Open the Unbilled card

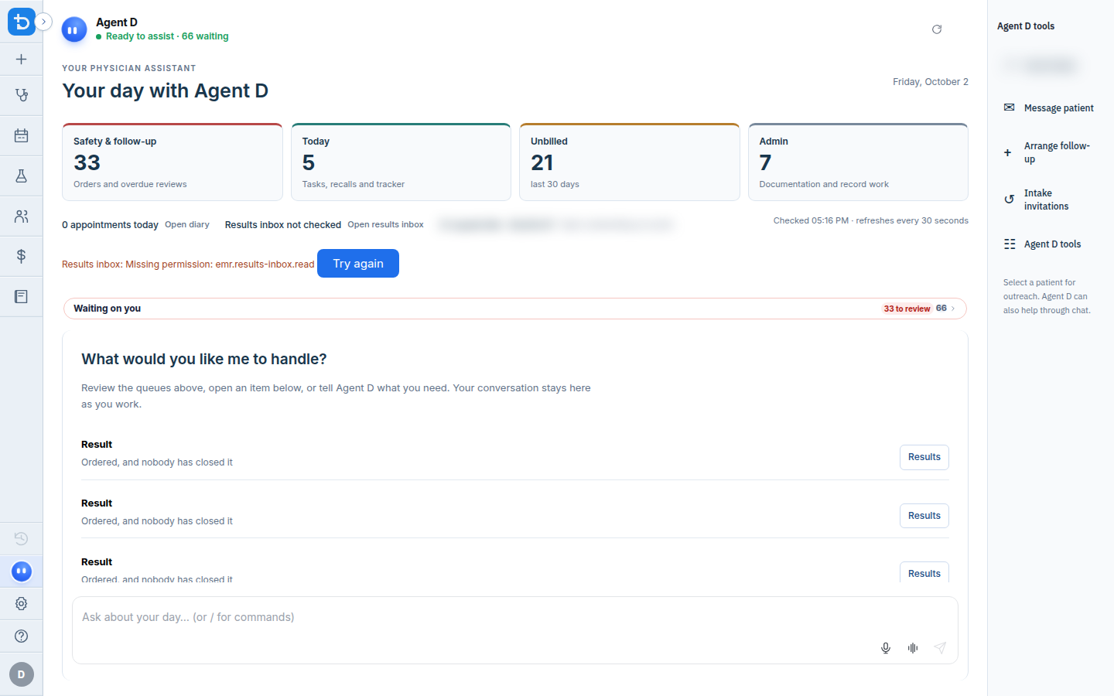[630, 162]
